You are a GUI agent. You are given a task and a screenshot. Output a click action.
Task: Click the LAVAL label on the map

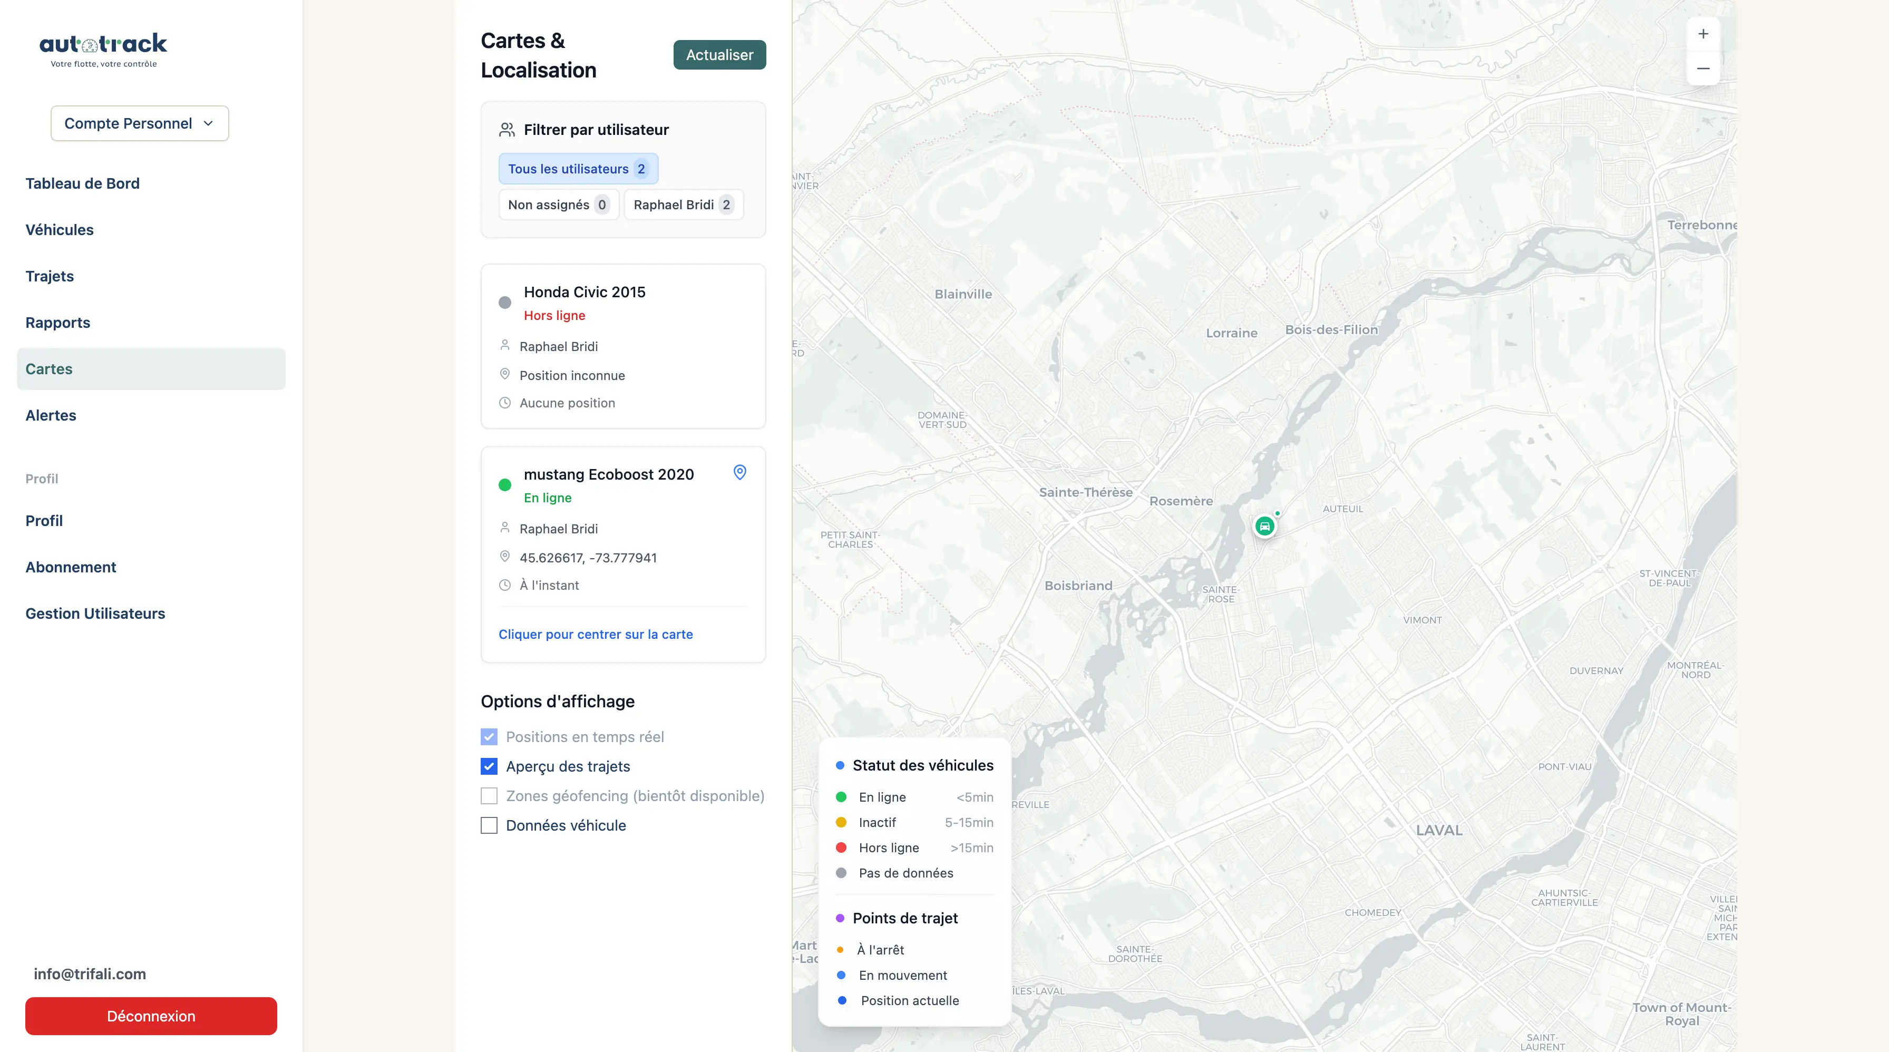coord(1439,831)
